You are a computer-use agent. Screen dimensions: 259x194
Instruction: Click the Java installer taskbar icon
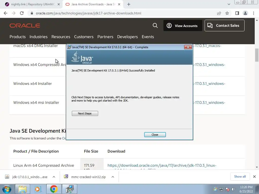(x=69, y=189)
